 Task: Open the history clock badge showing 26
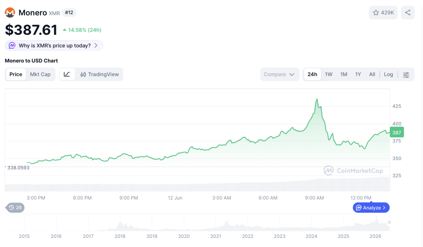coord(15,208)
